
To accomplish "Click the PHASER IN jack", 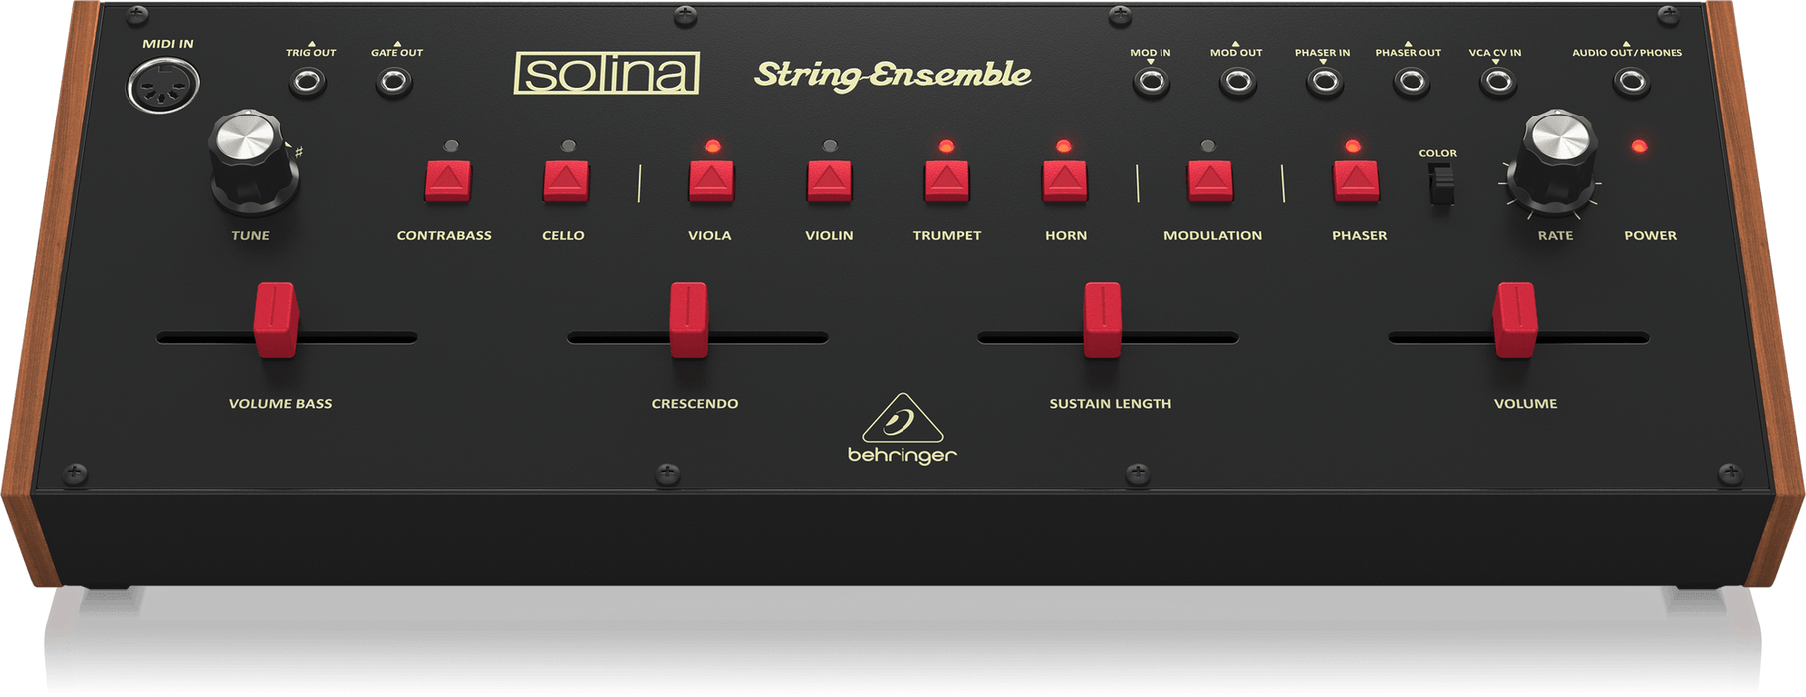I will coord(1325,82).
